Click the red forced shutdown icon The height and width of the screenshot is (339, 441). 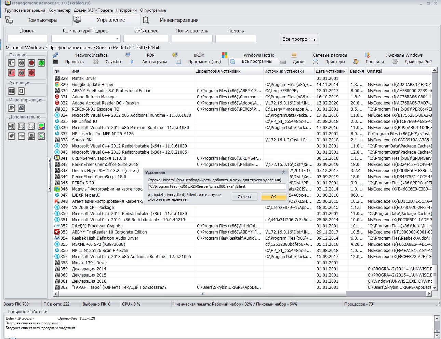31,73
